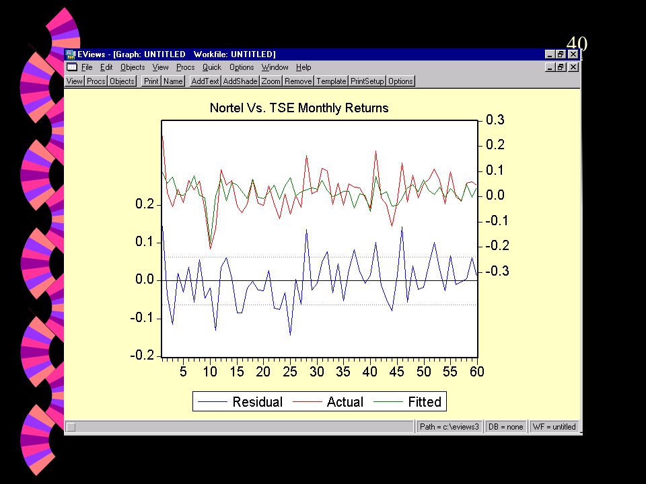Click the AddText toolbar button
This screenshot has height=484, width=646.
205,81
